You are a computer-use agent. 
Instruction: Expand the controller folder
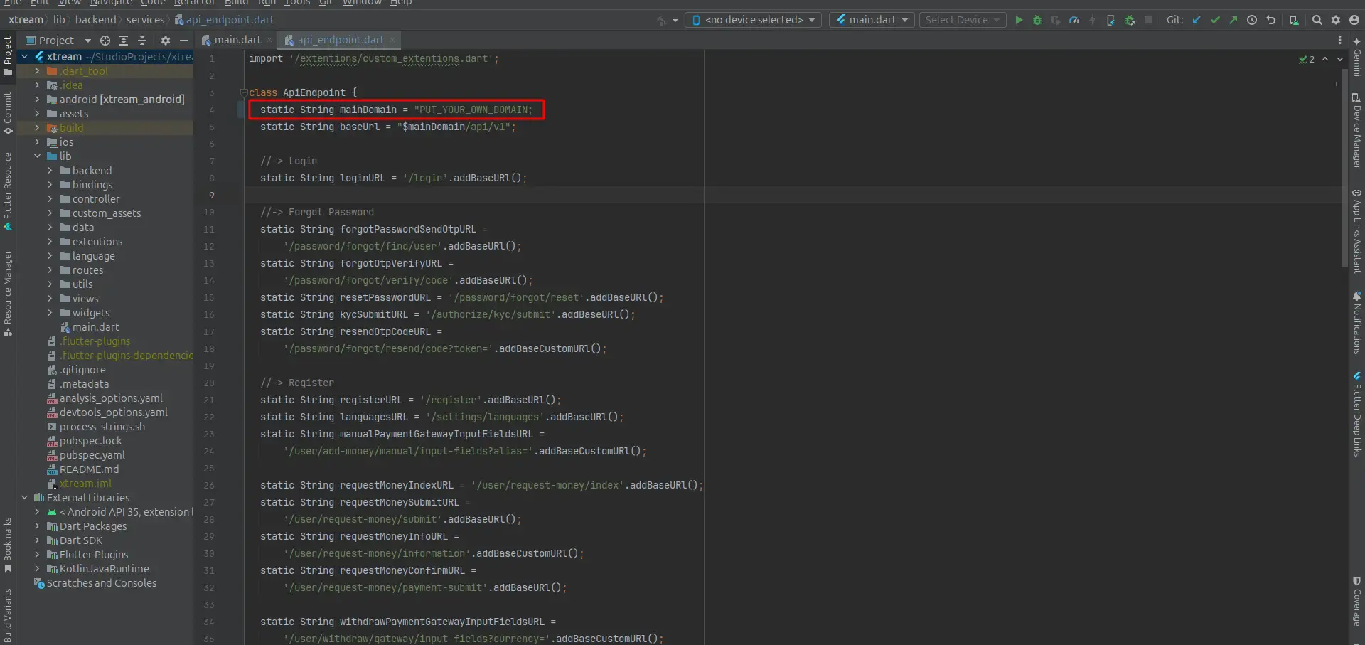[x=50, y=199]
